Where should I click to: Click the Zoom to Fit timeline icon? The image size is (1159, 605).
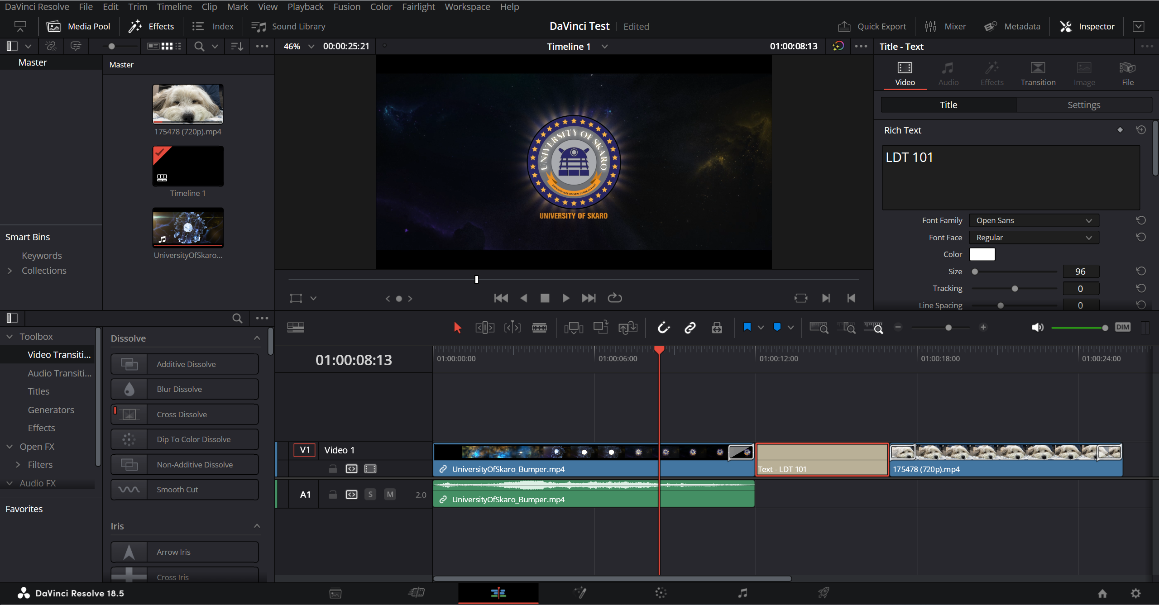(x=819, y=328)
